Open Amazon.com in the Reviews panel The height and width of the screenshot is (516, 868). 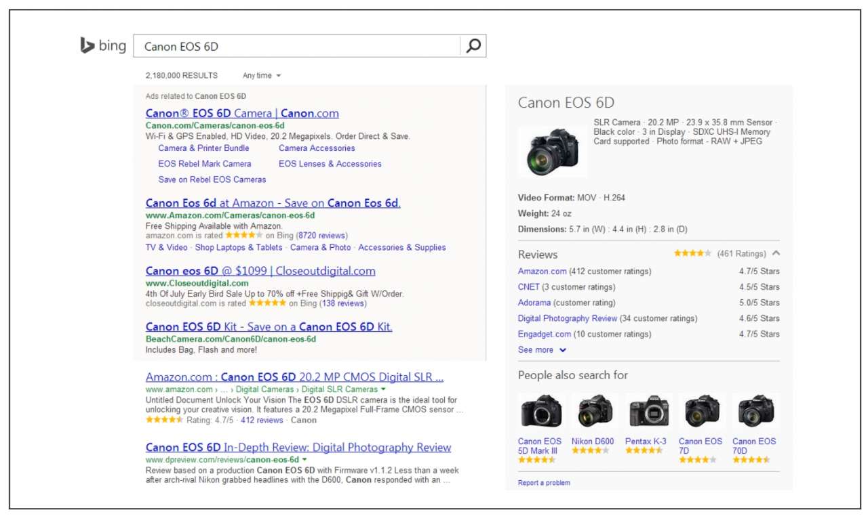(542, 272)
